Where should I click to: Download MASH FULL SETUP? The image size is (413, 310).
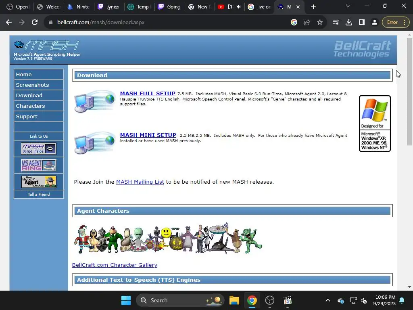[148, 94]
